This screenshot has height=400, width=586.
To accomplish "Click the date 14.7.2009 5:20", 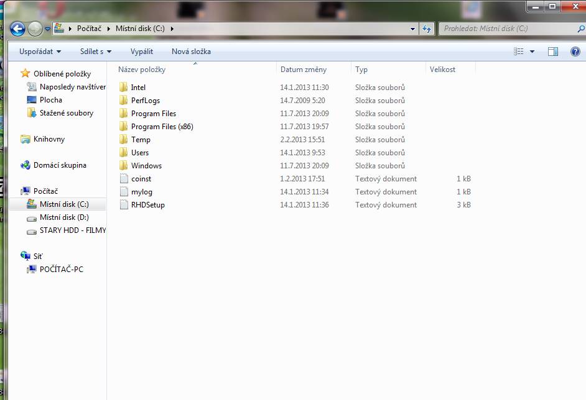I will 302,101.
